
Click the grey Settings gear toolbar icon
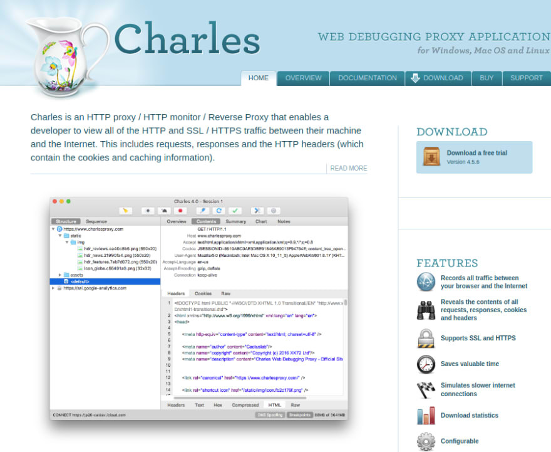pos(274,211)
